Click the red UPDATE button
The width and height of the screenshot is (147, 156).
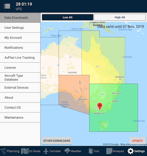138,141
